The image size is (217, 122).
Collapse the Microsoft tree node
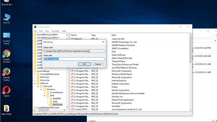38,86
